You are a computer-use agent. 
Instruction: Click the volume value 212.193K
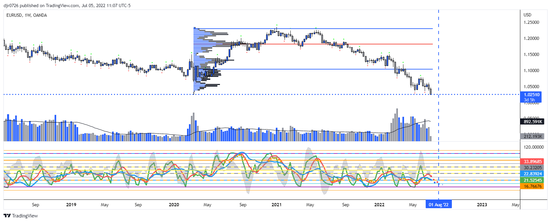[533, 136]
